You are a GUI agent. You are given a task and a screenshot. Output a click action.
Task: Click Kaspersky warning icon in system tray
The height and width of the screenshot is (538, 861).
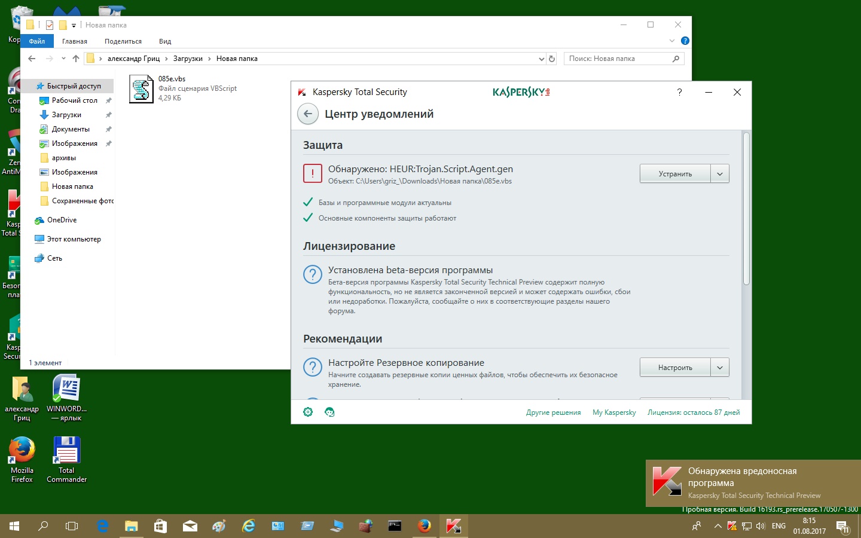(732, 526)
